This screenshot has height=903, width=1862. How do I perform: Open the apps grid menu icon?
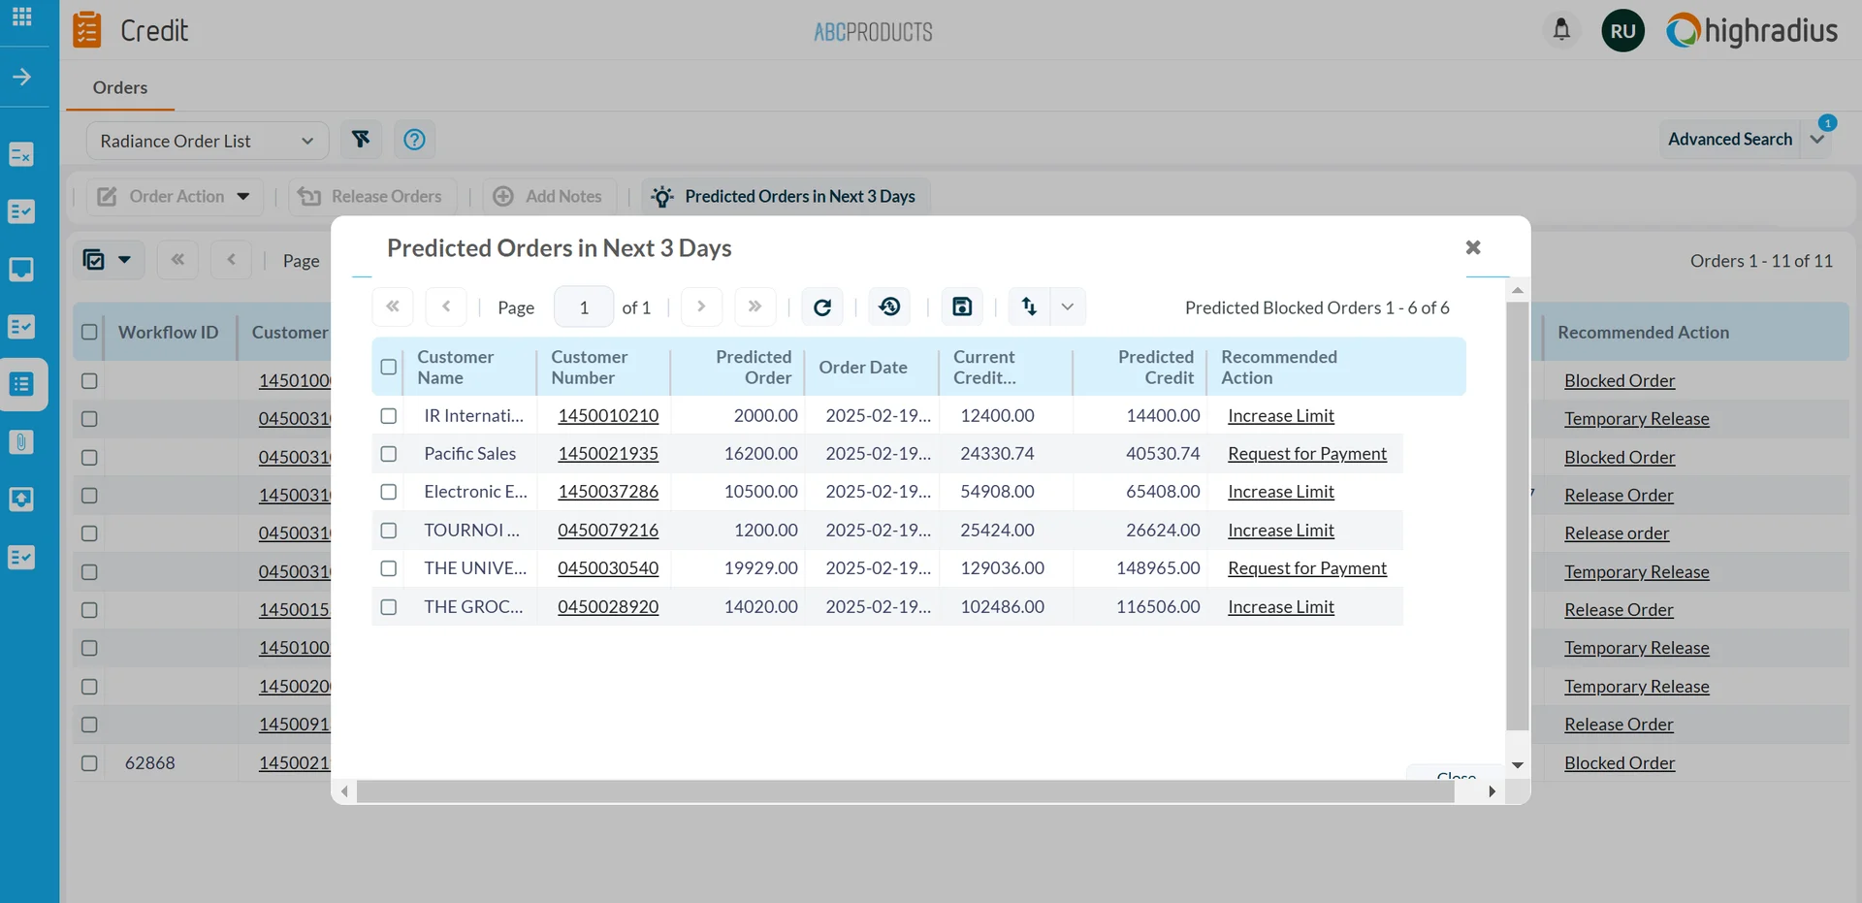click(x=22, y=16)
